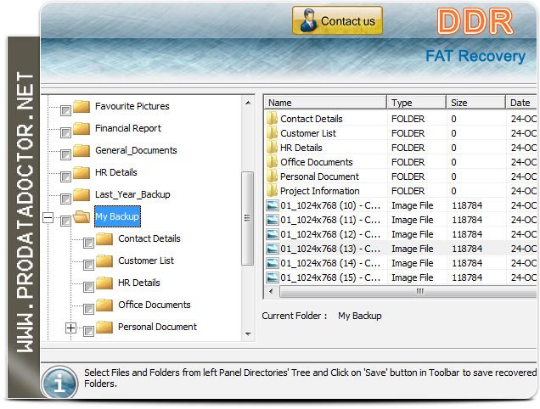
Task: Click the Favourite Pictures folder icon in tree
Action: [82, 107]
